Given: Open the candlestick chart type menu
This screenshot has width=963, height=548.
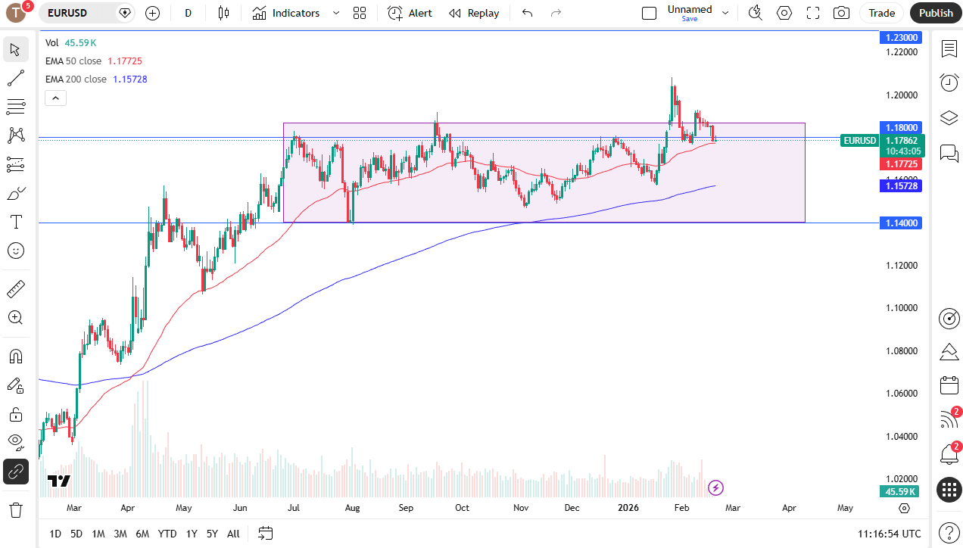Looking at the screenshot, I should 223,13.
